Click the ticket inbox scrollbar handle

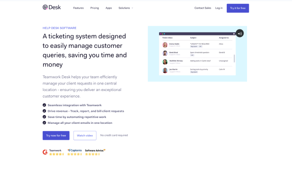coord(234,59)
